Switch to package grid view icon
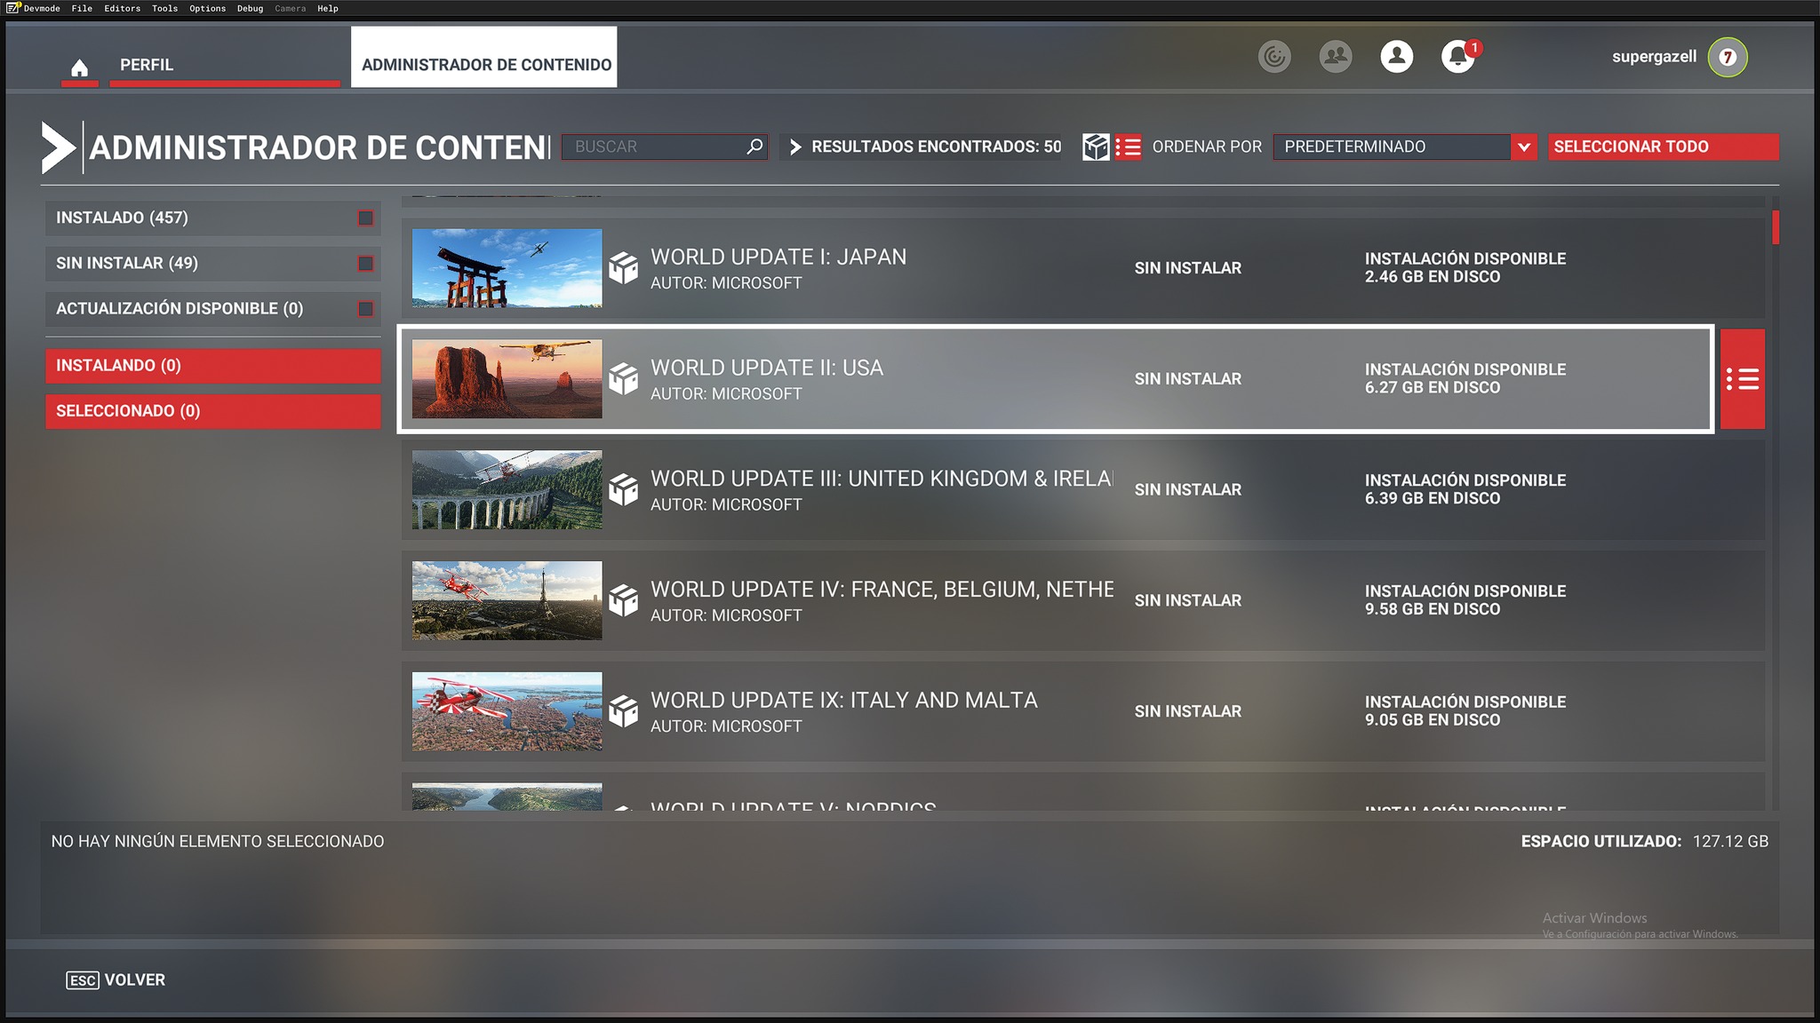 pyautogui.click(x=1096, y=147)
